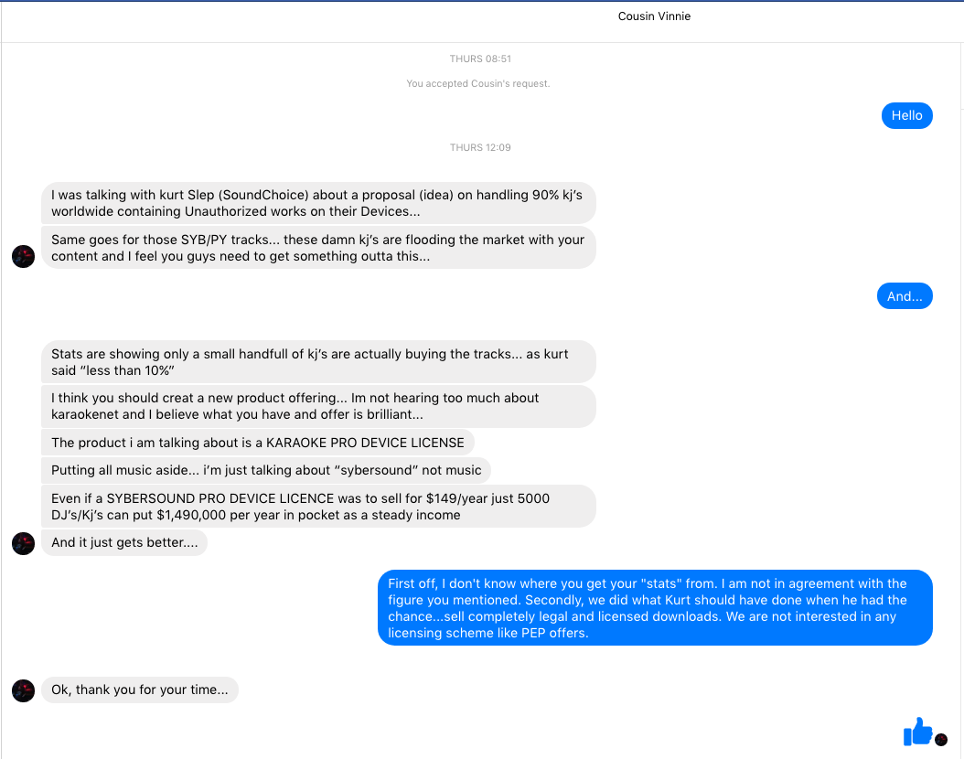Select the KARAOKE PRO DEVICE LICENSE message
This screenshot has height=759, width=964.
(x=258, y=443)
